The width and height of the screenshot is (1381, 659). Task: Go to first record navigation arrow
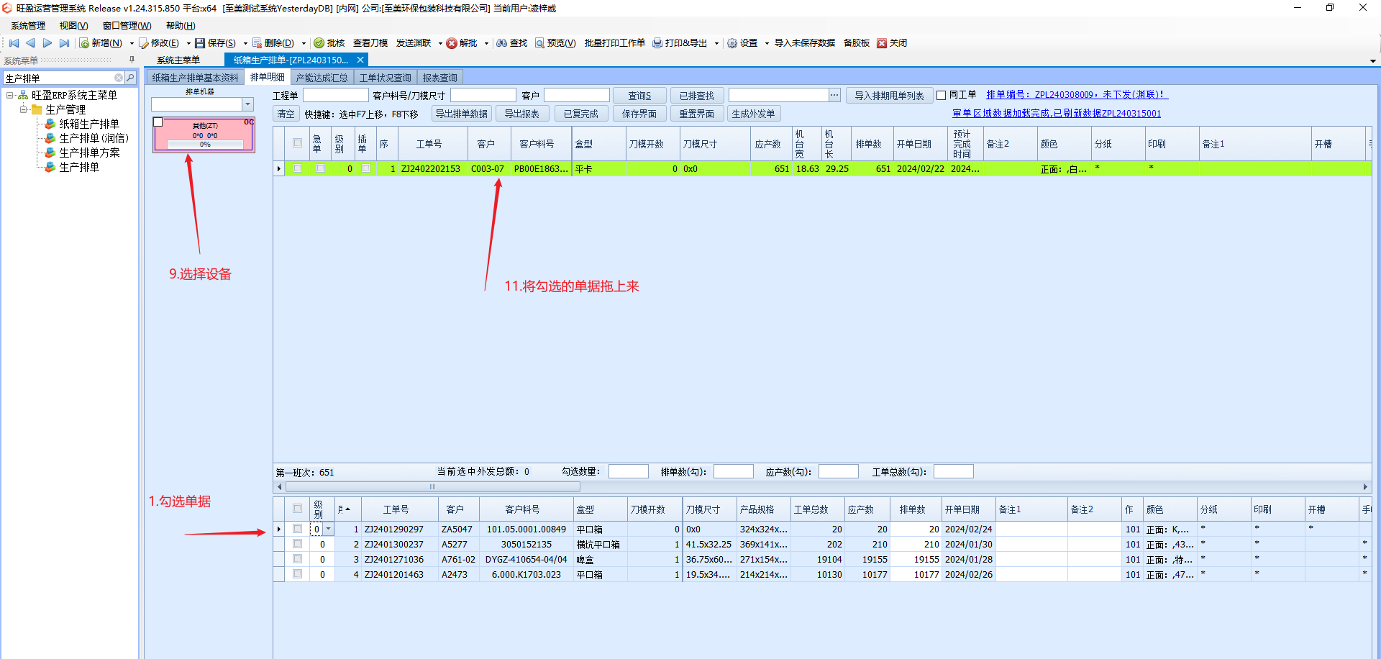[x=14, y=43]
